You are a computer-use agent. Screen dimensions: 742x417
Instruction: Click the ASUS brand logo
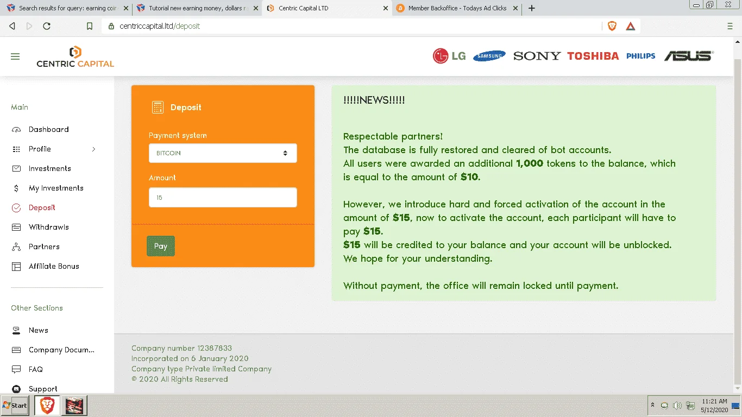pos(689,56)
